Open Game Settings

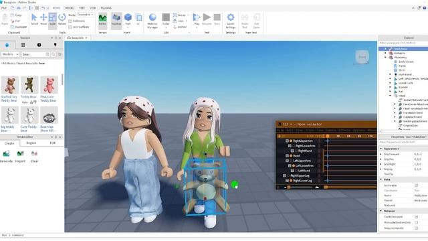coord(231,21)
